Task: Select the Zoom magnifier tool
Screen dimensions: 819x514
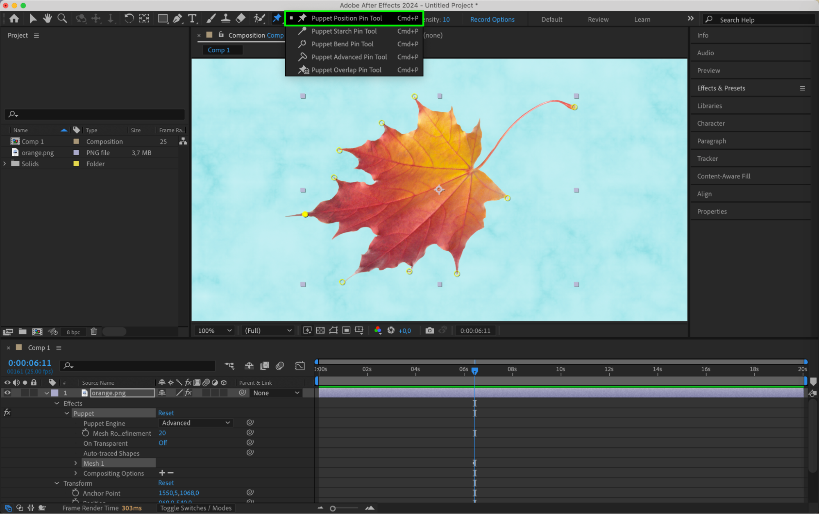Action: [62, 18]
